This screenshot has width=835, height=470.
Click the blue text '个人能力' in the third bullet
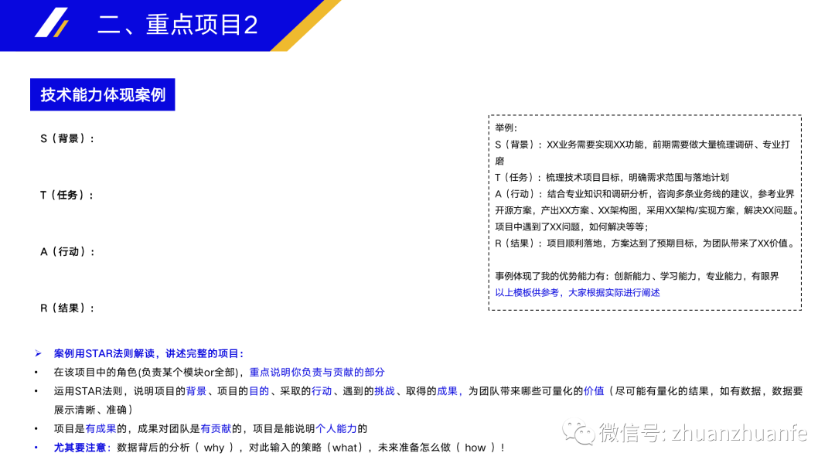tap(336, 428)
